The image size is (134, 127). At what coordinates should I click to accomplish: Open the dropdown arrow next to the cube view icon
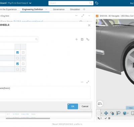click(x=128, y=113)
